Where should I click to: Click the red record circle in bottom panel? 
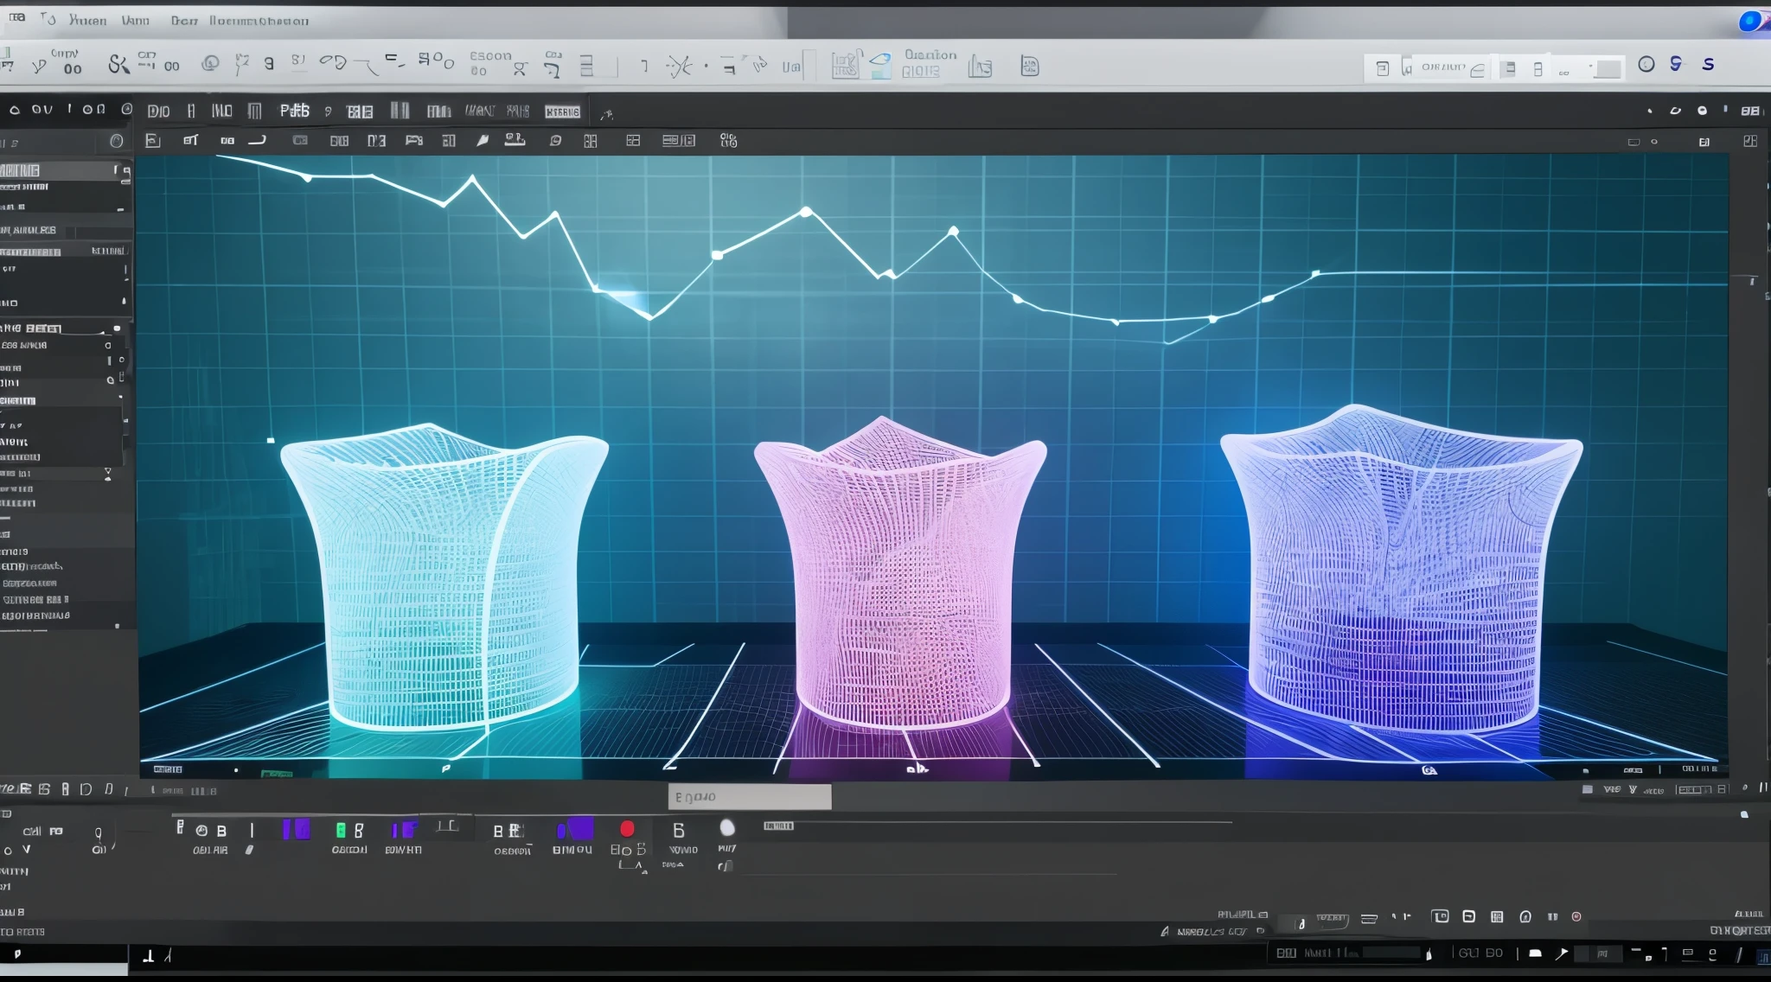pyautogui.click(x=627, y=829)
